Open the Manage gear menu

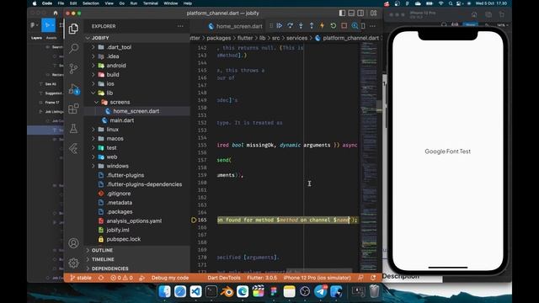[x=73, y=263]
